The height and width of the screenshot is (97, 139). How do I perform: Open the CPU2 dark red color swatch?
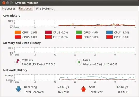pos(48,32)
